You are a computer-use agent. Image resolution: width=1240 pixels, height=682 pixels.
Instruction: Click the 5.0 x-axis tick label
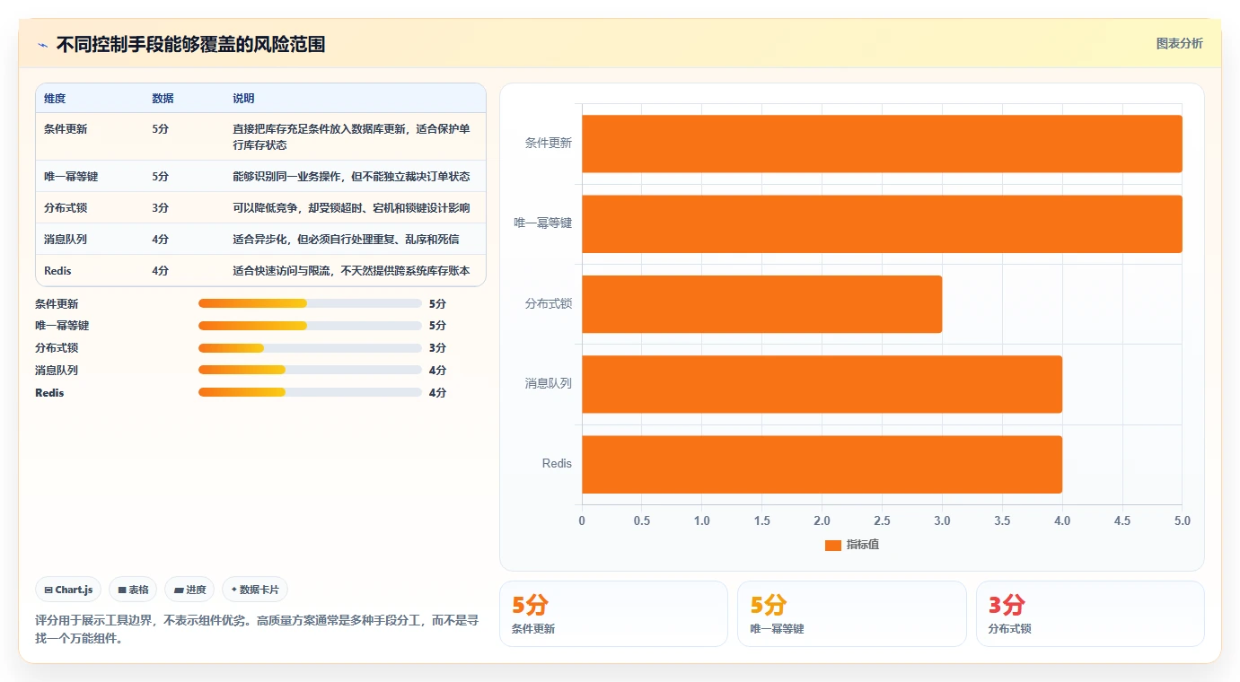coord(1182,520)
